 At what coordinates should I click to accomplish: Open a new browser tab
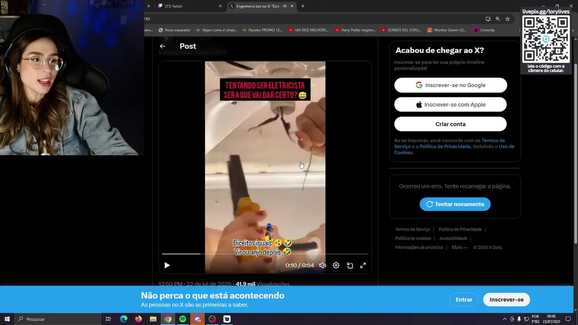tap(303, 6)
